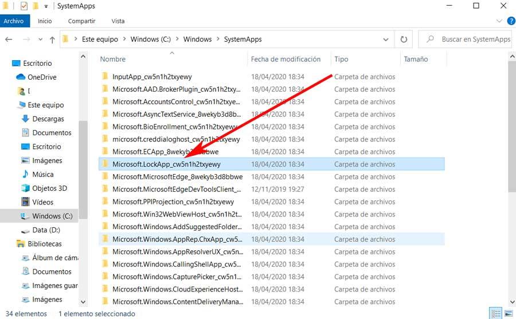The image size is (516, 319).
Task: Select Microsoft.Windows.CloudExperienceHost folder
Action: [x=272, y=289]
